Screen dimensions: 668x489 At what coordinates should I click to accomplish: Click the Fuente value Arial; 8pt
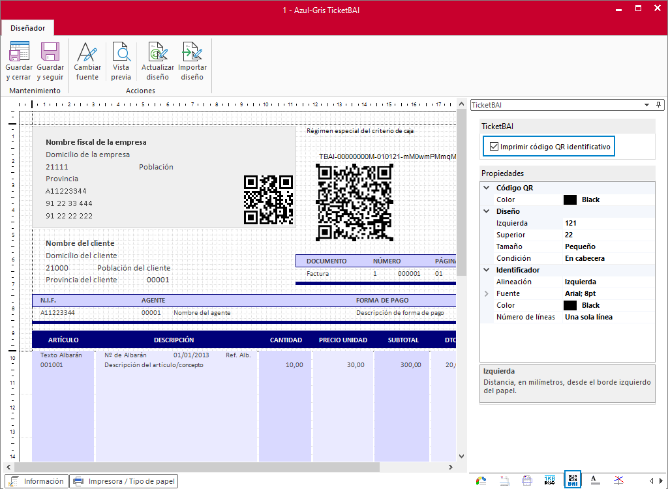[x=609, y=293]
